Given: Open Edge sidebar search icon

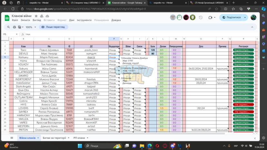Looking at the screenshot, I should coord(263,16).
